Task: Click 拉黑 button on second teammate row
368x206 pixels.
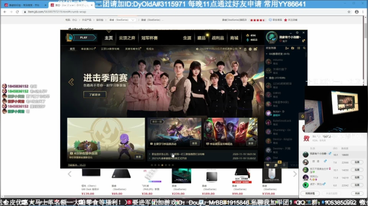Action: [357, 162]
